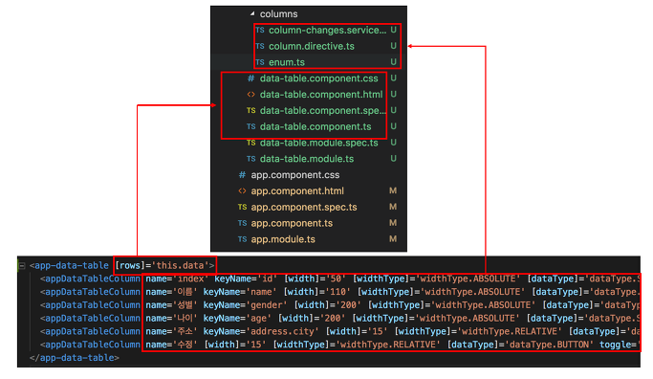Screen dimensions: 653x379
Task: Open column-changes.service file
Action: click(x=327, y=30)
